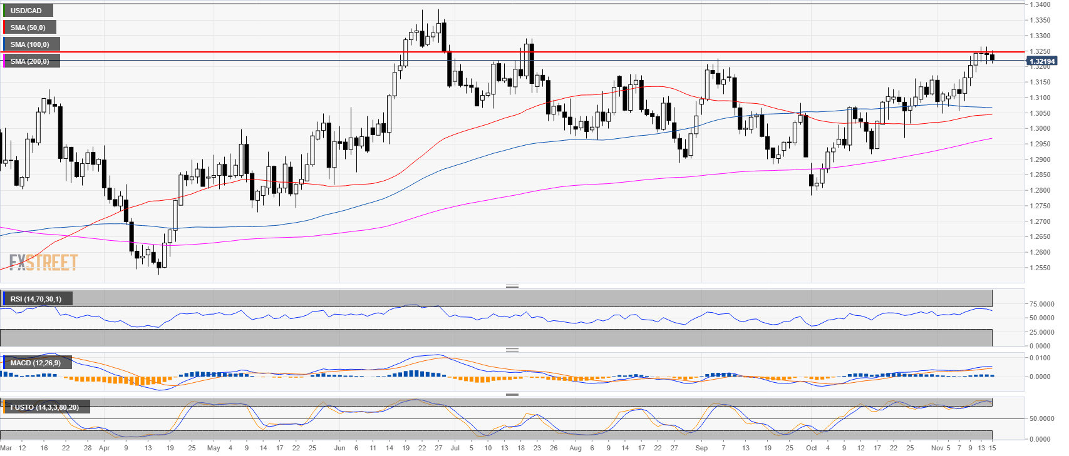The width and height of the screenshot is (1069, 456).
Task: Click resize handle between MACD and FUSTO panes
Action: 512,394
